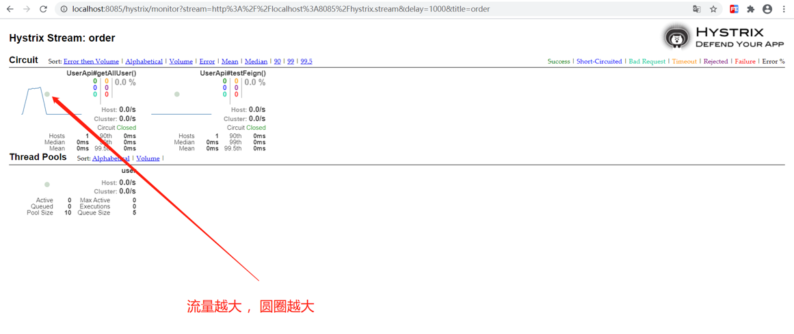794x334 pixels.
Task: Click testFeign 0.0 % error rate
Action: pos(254,83)
